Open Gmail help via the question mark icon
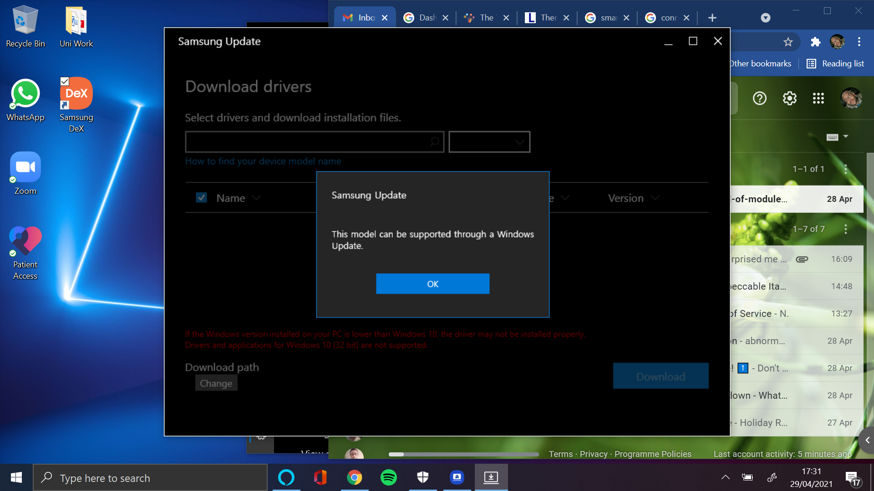The height and width of the screenshot is (491, 874). 759,98
